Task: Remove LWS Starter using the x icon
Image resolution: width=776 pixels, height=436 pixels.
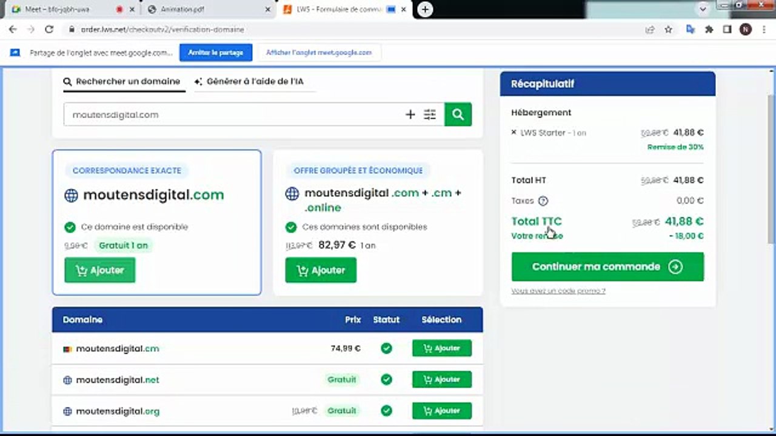Action: tap(513, 132)
